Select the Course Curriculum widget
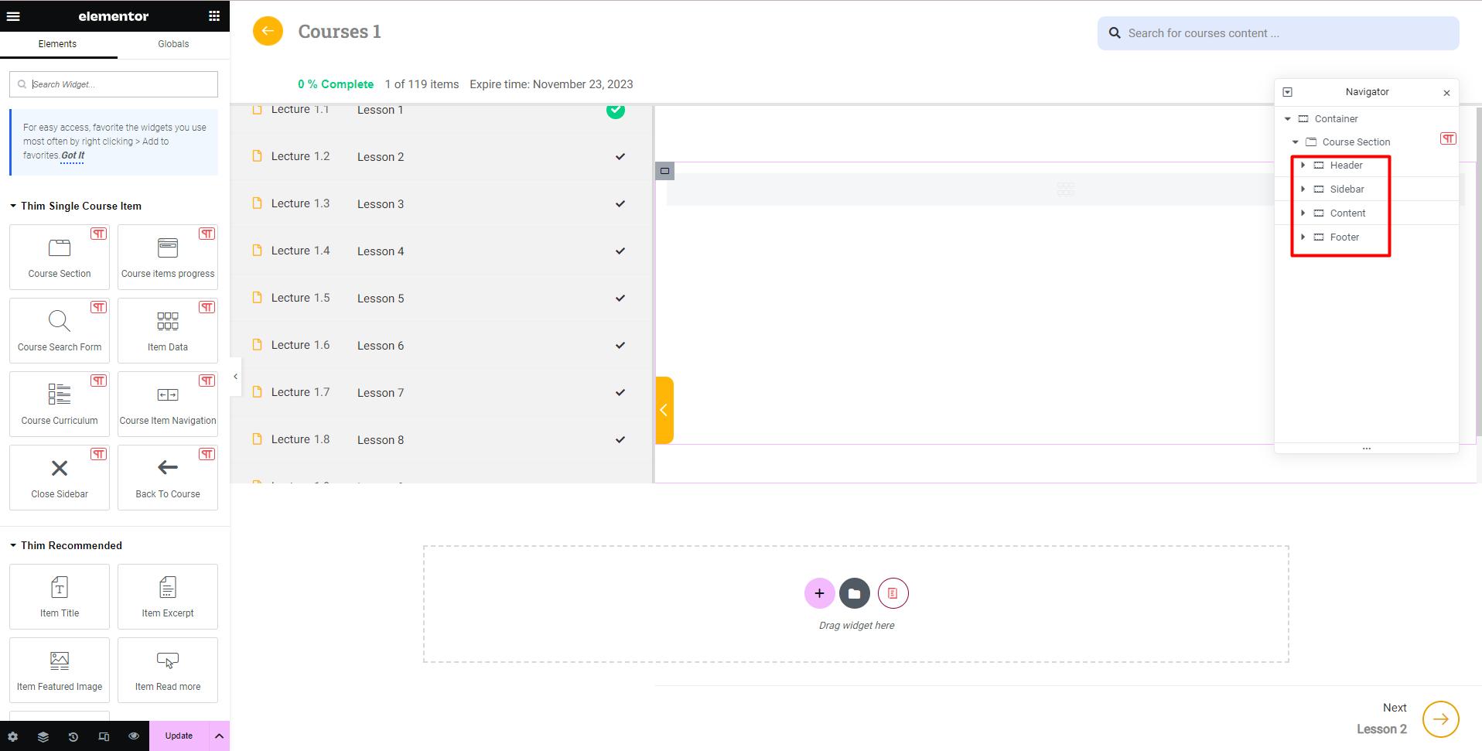This screenshot has width=1482, height=751. 60,404
